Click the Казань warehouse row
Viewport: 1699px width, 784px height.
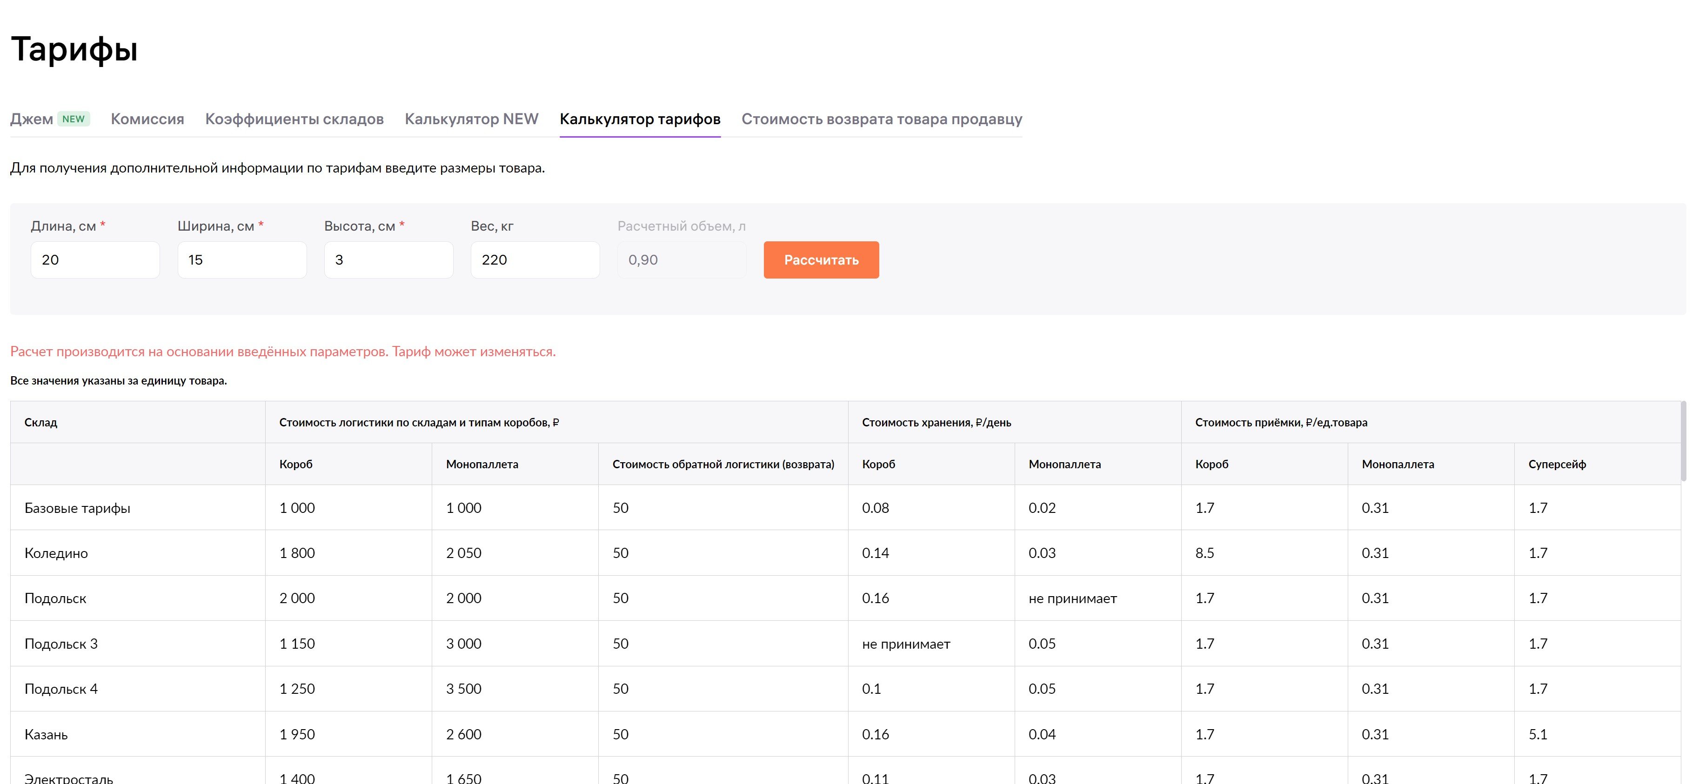tap(46, 735)
